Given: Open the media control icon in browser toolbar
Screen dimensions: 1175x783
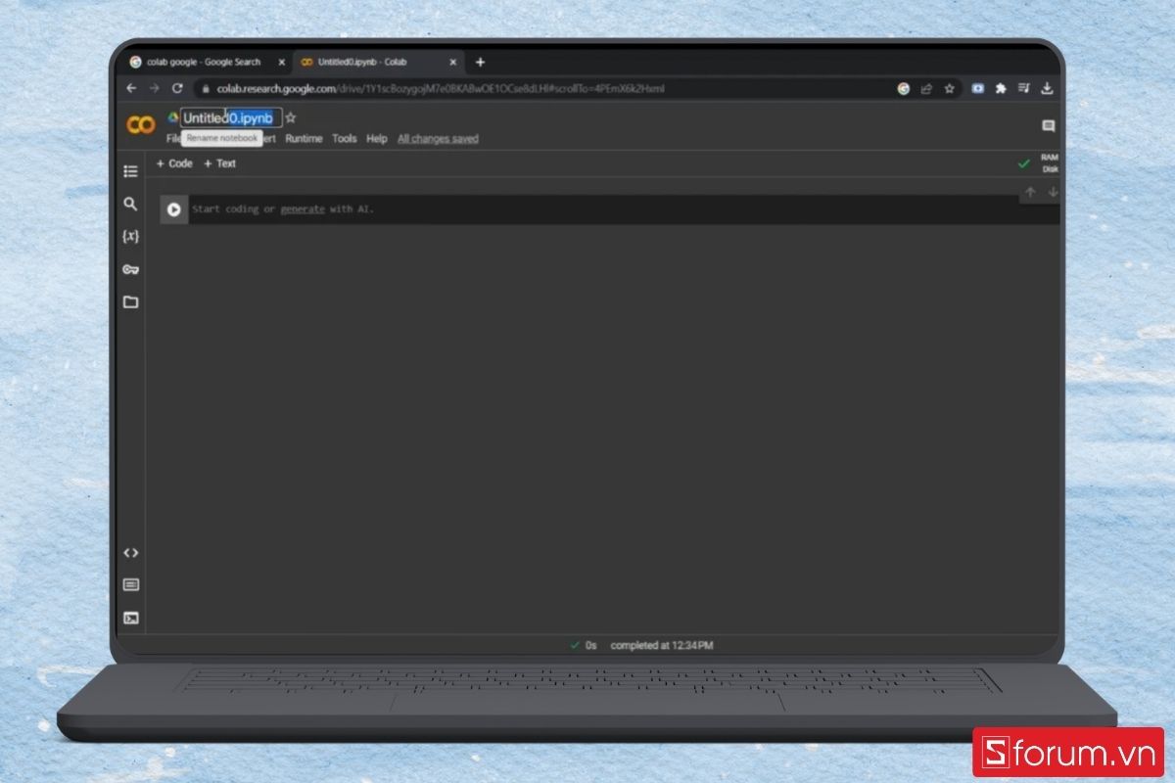Looking at the screenshot, I should [x=1024, y=88].
